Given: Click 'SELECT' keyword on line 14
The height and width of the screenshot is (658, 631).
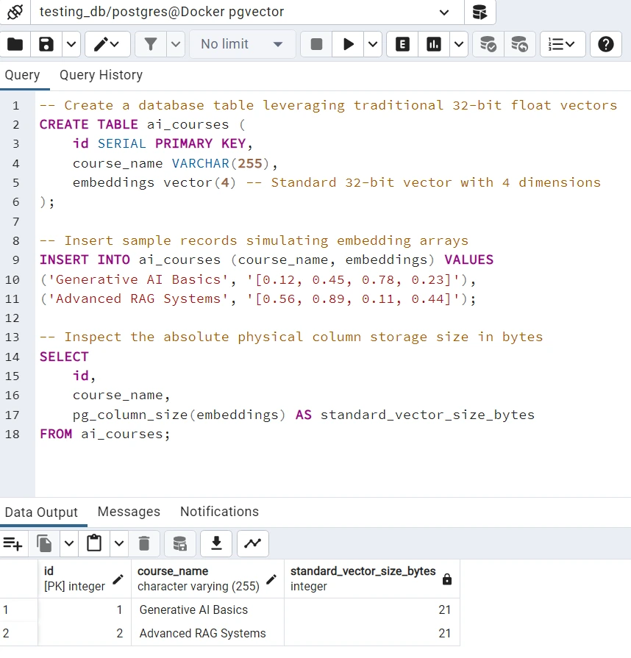Looking at the screenshot, I should (64, 357).
